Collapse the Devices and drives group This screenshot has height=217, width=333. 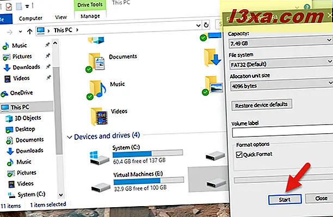click(x=69, y=137)
